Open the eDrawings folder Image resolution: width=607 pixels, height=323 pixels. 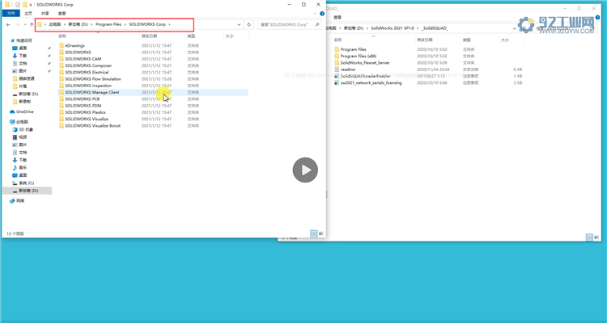tap(74, 45)
